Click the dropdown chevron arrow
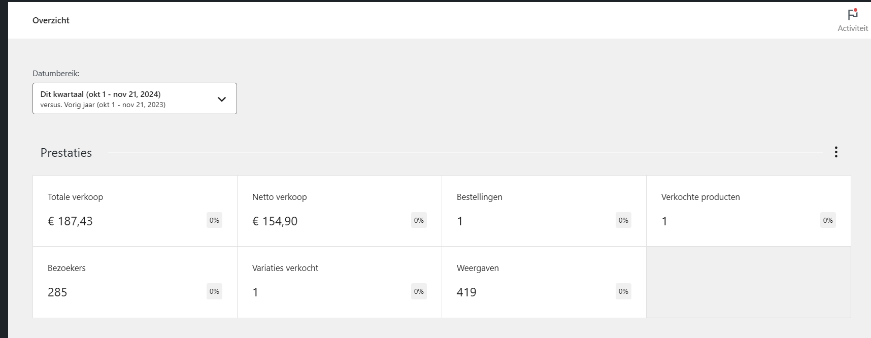This screenshot has width=871, height=338. [x=222, y=99]
